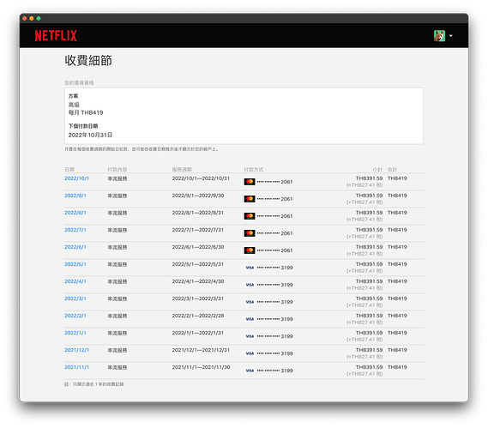Open the 2022/1/1 invoice link

[75, 333]
